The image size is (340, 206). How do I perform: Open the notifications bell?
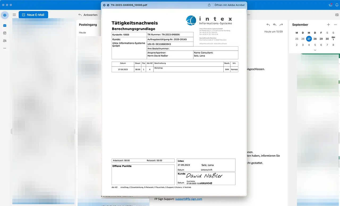337,5
